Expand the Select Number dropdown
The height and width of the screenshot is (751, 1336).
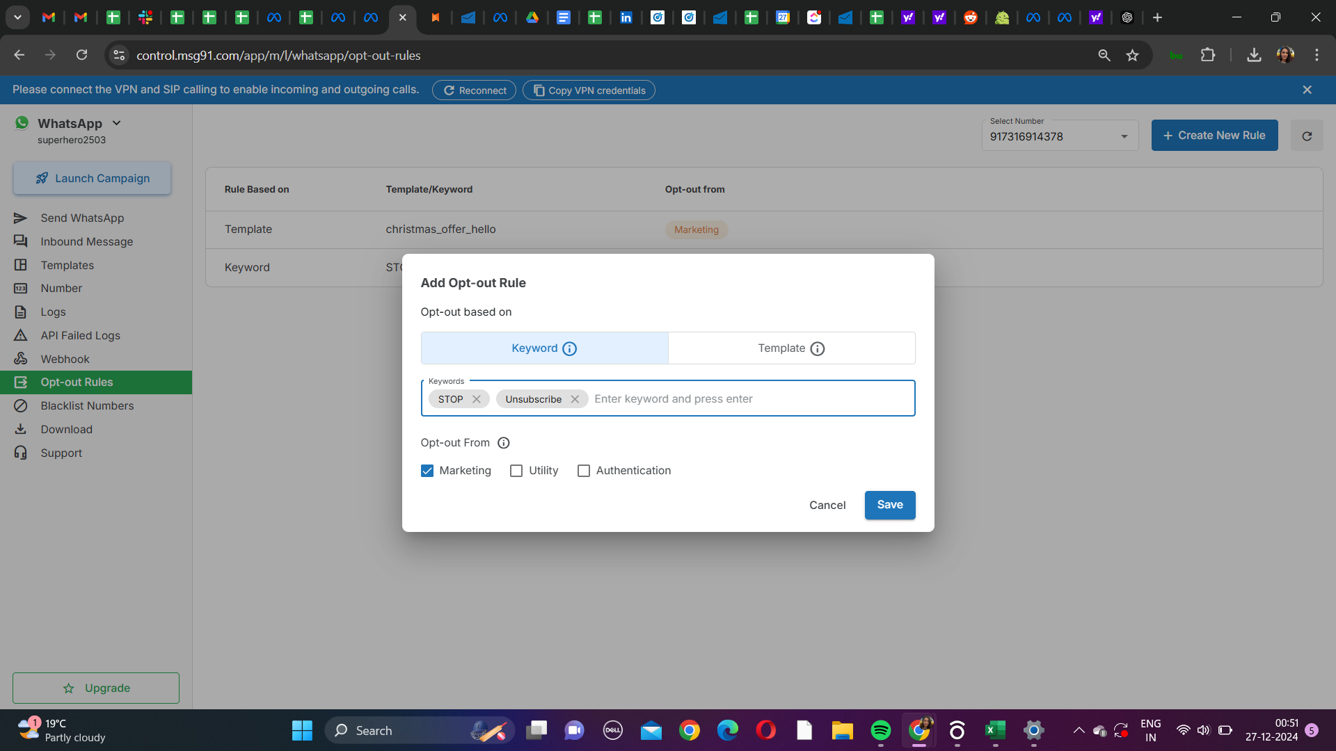(1124, 136)
